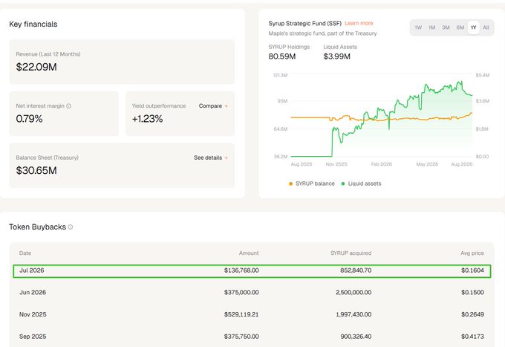Click the 80.59M SYRUP Holdings value
The image size is (505, 347).
click(282, 56)
